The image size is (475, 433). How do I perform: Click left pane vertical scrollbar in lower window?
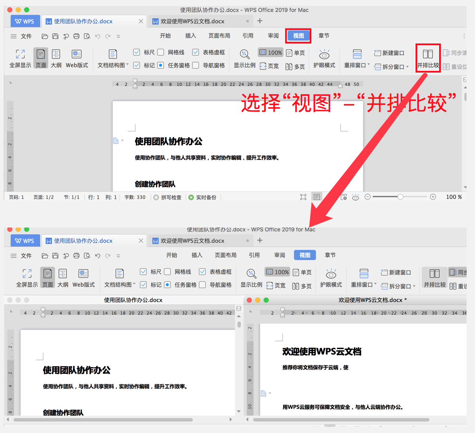[x=239, y=325]
